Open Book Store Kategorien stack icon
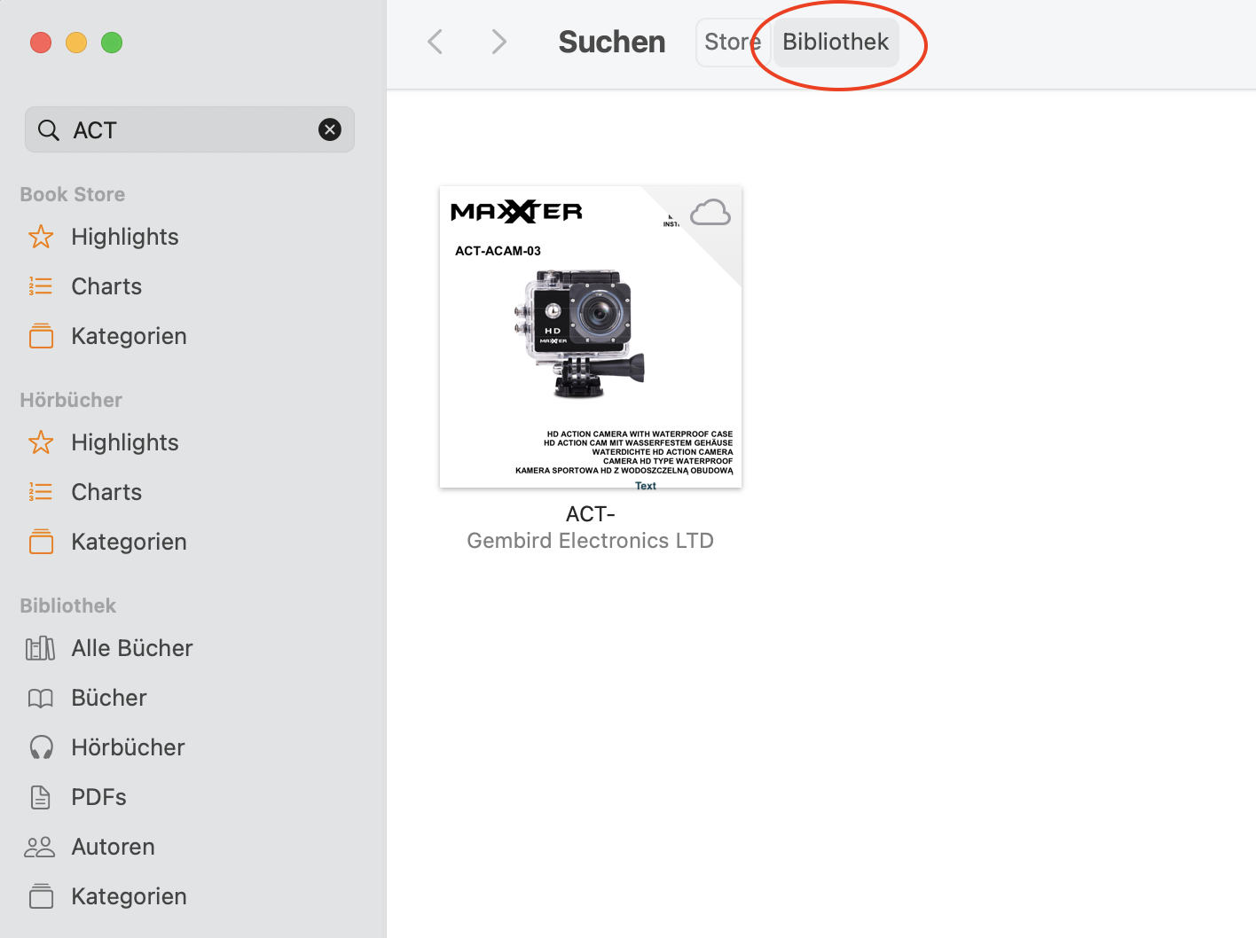The height and width of the screenshot is (938, 1256). point(41,336)
